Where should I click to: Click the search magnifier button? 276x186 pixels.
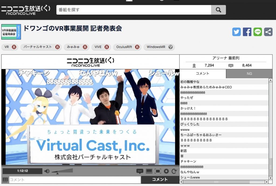click(218, 10)
